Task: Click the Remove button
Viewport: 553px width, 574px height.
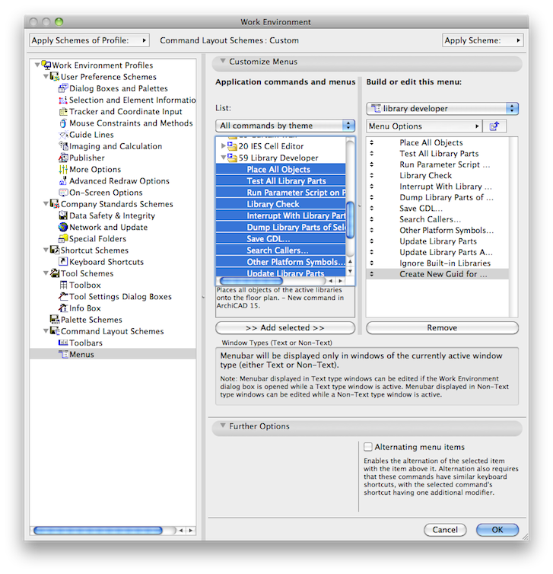Action: coord(442,327)
